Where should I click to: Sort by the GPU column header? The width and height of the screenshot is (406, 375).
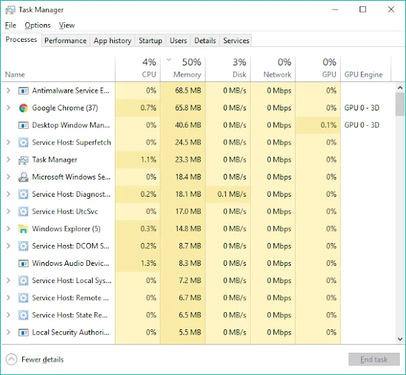coord(318,69)
